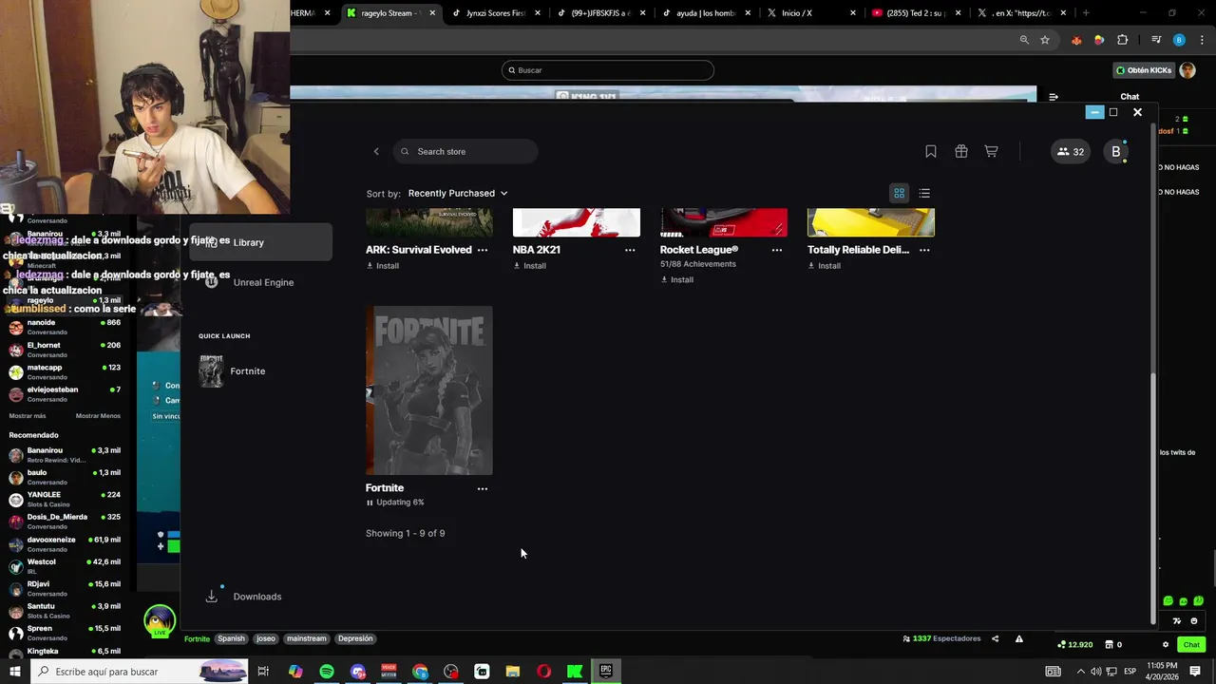
Task: Click the Fortnite category link under stream
Action: pyautogui.click(x=197, y=639)
